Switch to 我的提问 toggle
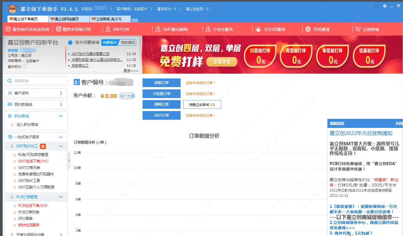The height and width of the screenshot is (236, 403). tap(127, 43)
